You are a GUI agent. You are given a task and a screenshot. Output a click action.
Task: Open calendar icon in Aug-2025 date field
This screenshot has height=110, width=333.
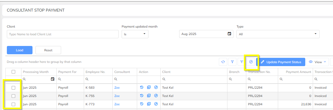229,34
